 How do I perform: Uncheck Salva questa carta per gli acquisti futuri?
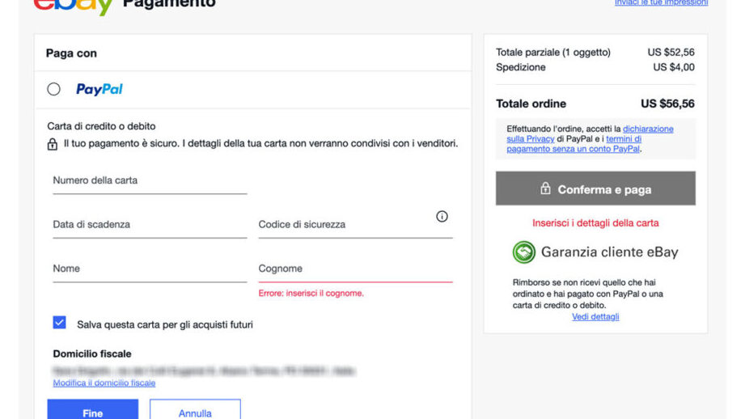[59, 323]
